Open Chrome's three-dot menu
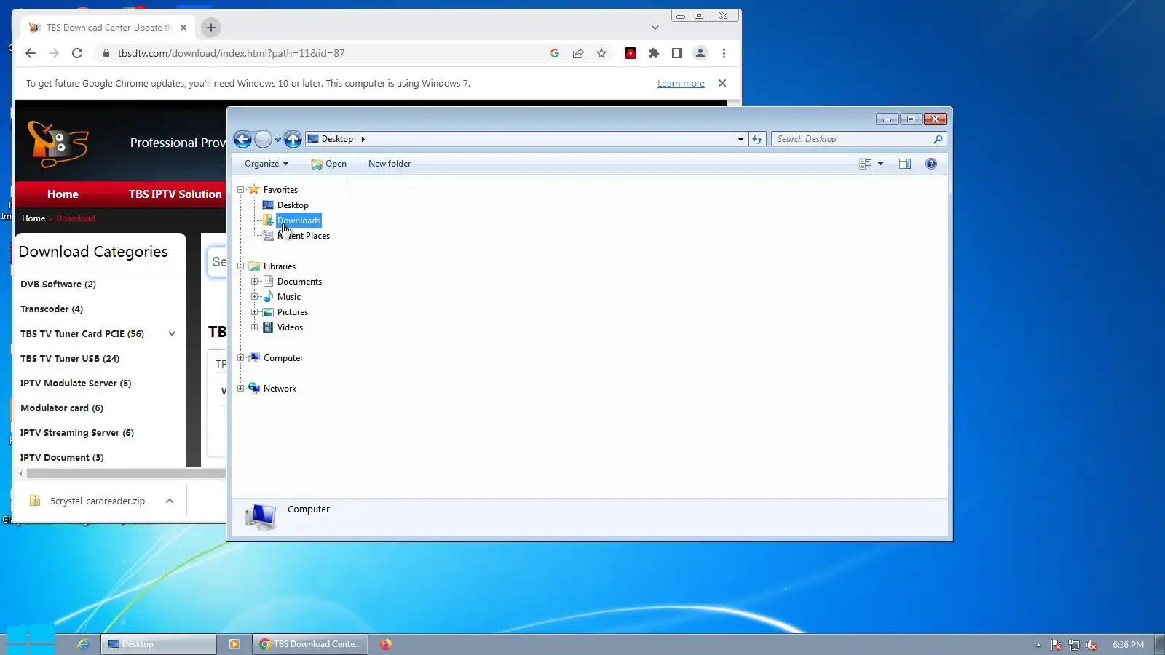1165x655 pixels. (x=724, y=53)
